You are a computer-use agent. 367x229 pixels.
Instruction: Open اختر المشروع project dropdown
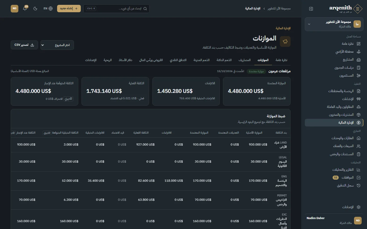(57, 45)
